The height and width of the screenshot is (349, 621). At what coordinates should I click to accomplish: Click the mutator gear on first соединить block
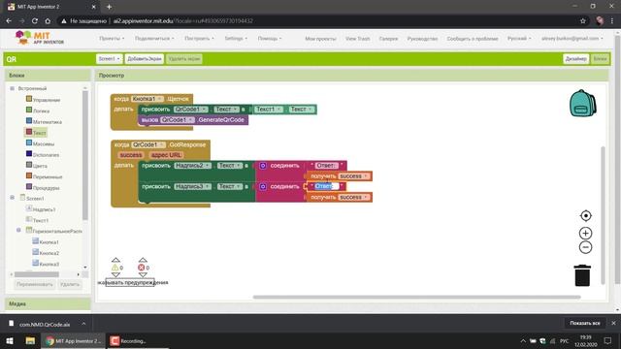coord(263,166)
